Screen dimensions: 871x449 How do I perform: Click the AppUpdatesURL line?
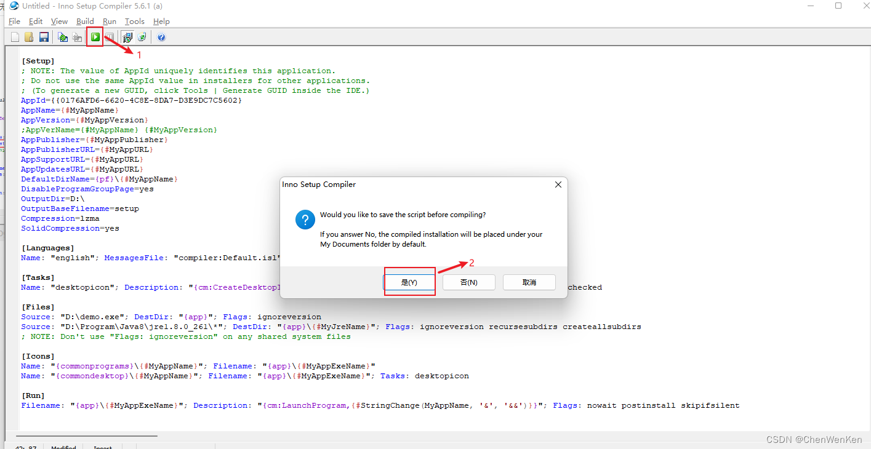click(x=82, y=169)
